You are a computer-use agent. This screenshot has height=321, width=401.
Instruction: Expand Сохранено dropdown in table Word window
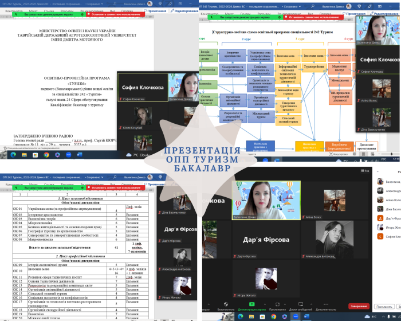(x=102, y=177)
